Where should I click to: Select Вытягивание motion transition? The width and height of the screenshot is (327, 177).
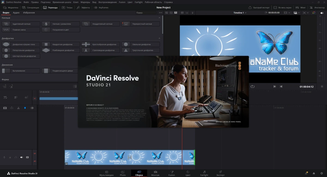point(21,71)
